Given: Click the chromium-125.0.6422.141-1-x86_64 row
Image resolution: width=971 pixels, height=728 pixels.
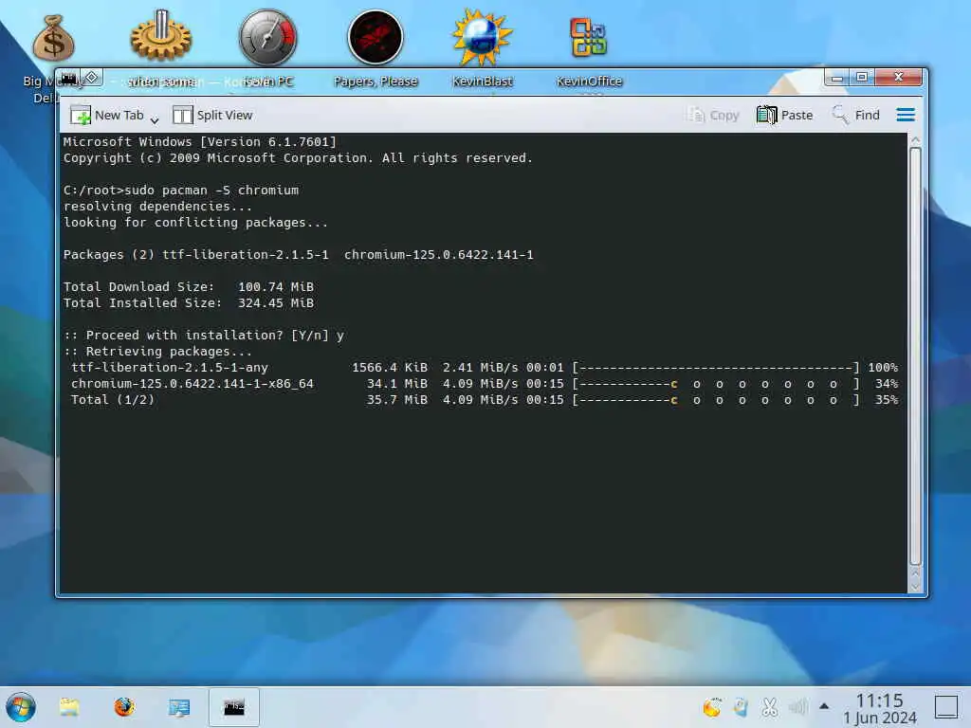Looking at the screenshot, I should coord(485,383).
